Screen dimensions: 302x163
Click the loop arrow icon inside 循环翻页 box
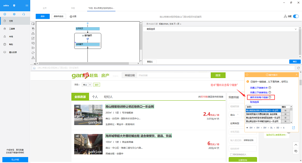pyautogui.click(x=88, y=39)
